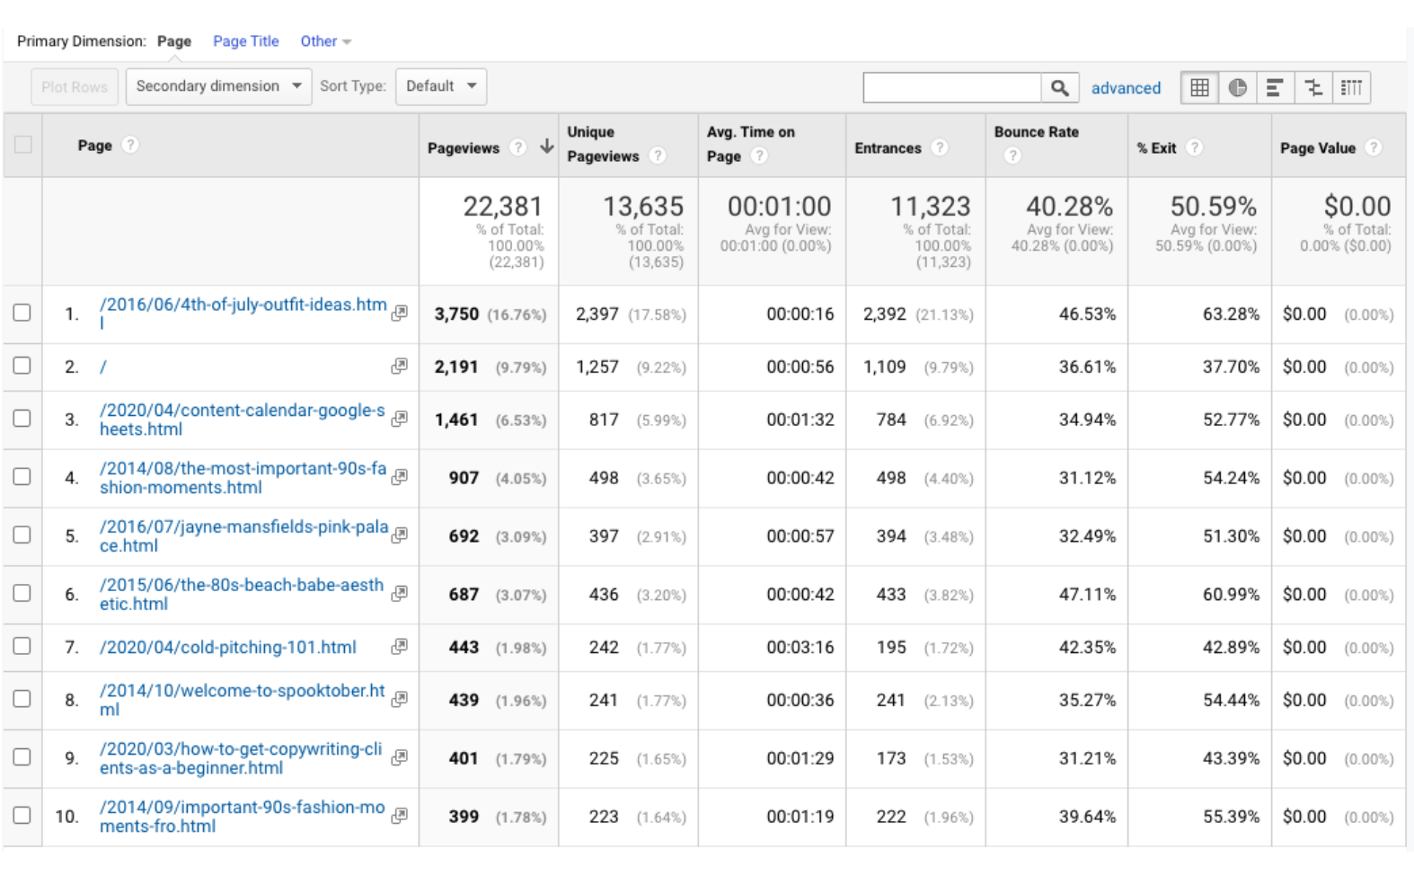
Task: Open help for Pageviews column
Action: [517, 147]
